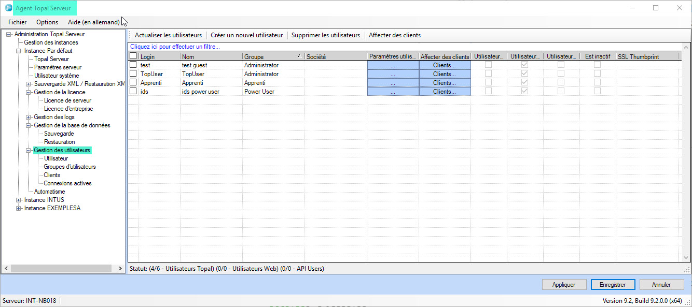Click the Topal app icon in title bar
The height and width of the screenshot is (307, 692).
[x=9, y=8]
